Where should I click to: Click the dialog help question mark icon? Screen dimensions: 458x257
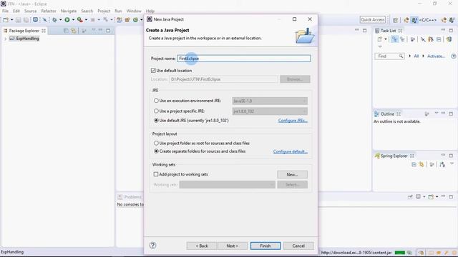pos(152,246)
